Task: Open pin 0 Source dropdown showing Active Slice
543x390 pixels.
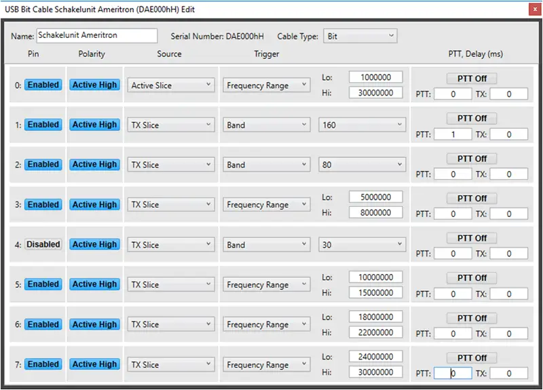Action: click(171, 85)
